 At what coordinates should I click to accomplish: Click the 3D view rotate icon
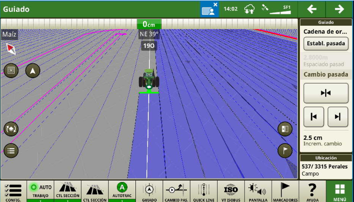[x=11, y=128]
